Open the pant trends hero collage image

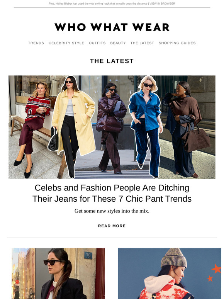pyautogui.click(x=112, y=127)
